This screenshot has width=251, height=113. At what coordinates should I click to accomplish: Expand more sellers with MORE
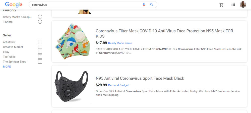[7, 67]
